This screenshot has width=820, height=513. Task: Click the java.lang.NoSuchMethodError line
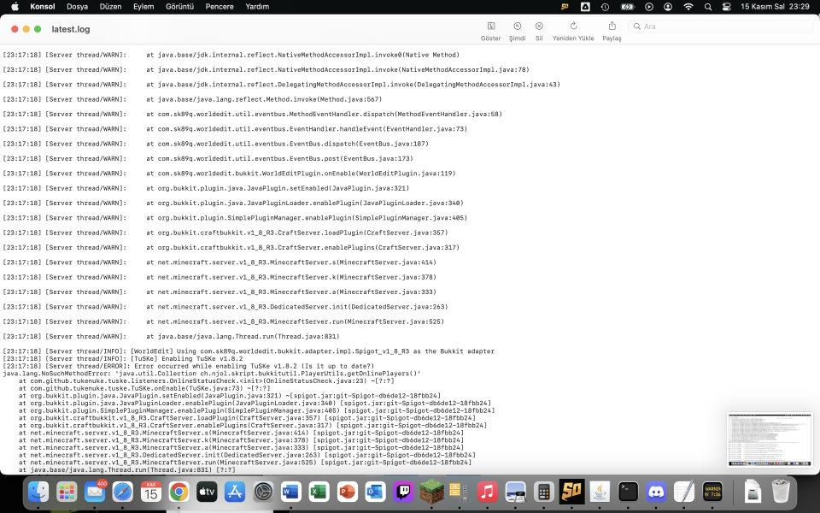click(212, 374)
